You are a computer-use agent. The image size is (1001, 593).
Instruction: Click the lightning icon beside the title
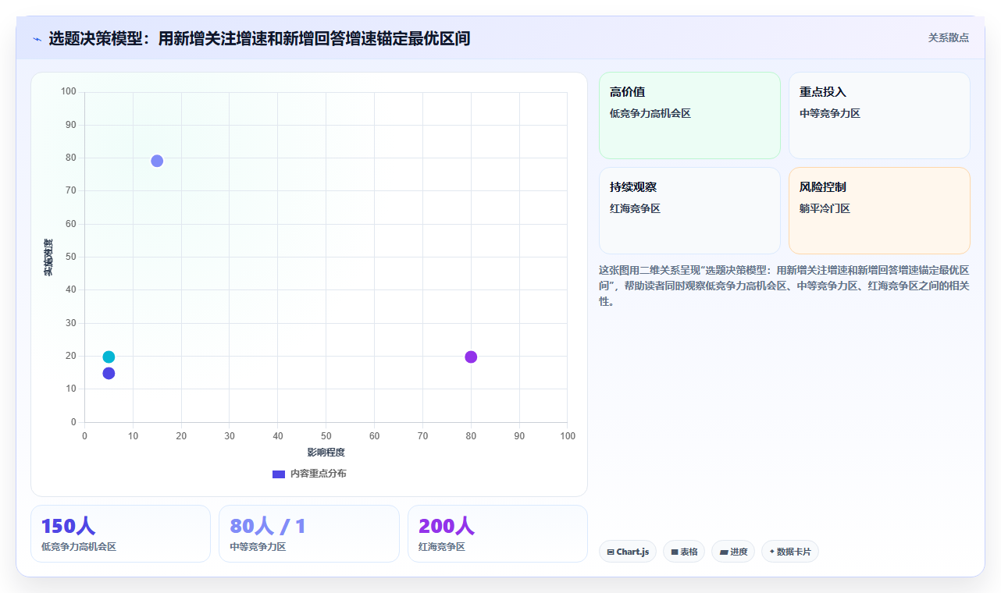37,39
